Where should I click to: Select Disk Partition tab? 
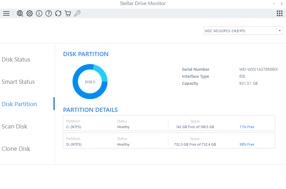[19, 104]
